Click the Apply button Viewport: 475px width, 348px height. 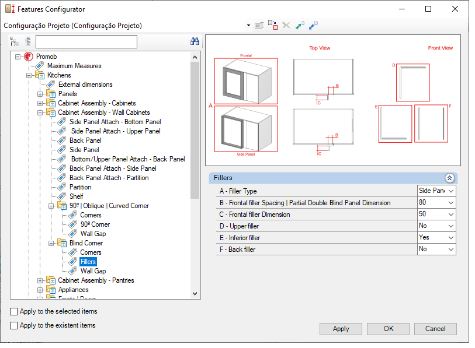[341, 329]
